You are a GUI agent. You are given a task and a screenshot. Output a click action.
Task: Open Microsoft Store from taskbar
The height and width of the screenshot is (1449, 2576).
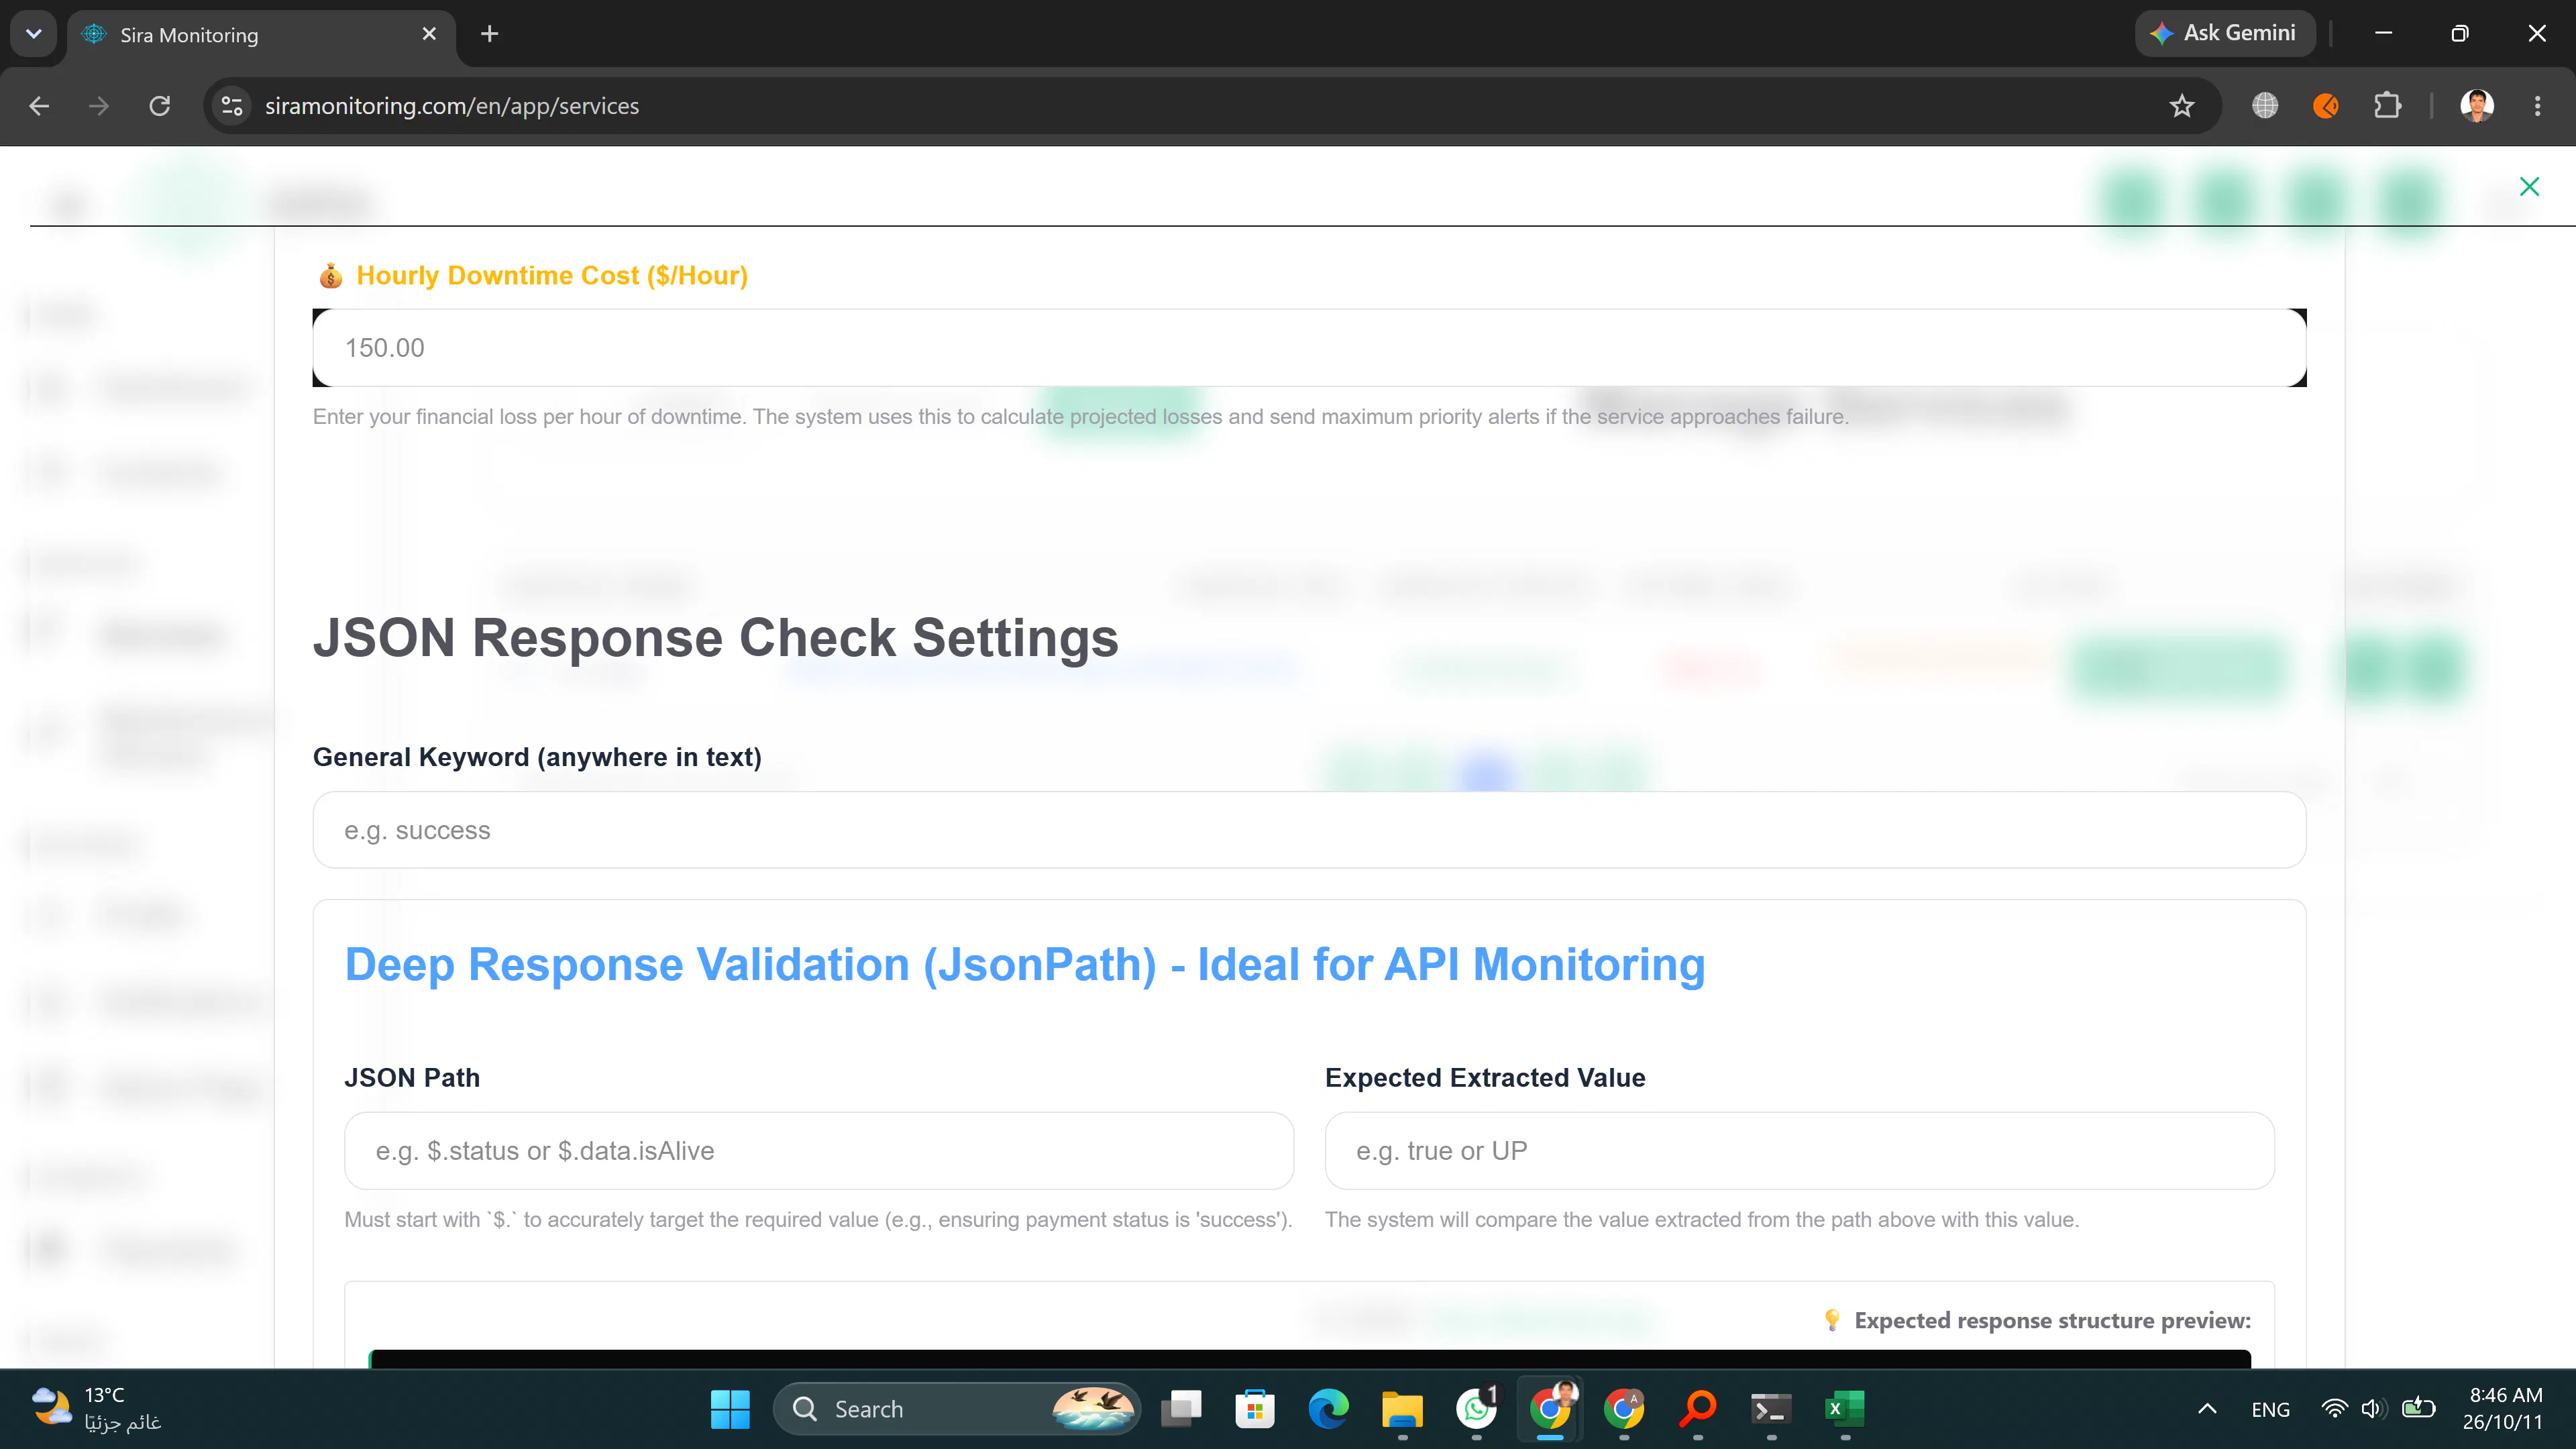click(x=1254, y=1409)
